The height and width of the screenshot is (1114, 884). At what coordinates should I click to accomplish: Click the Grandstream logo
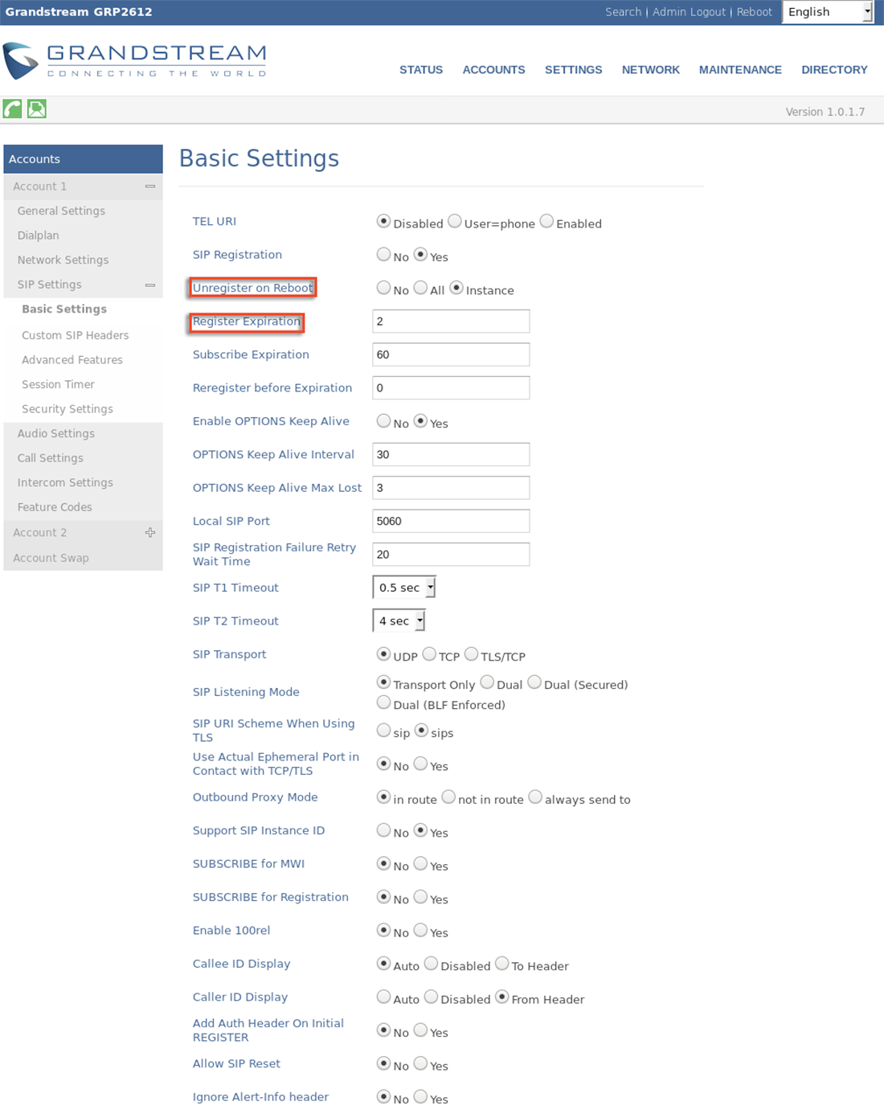click(135, 61)
